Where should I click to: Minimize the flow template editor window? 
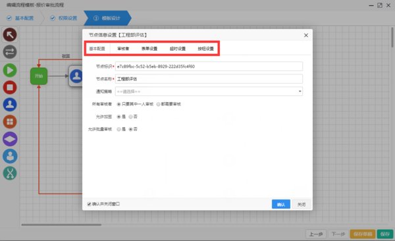tap(371, 5)
